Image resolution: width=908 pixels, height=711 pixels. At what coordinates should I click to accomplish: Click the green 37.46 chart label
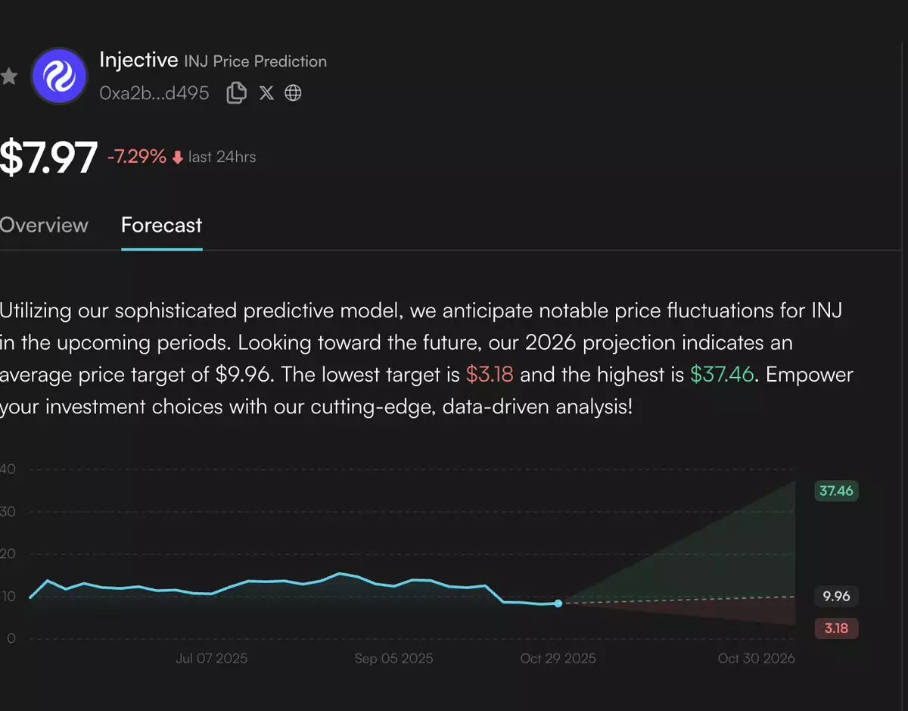click(835, 491)
